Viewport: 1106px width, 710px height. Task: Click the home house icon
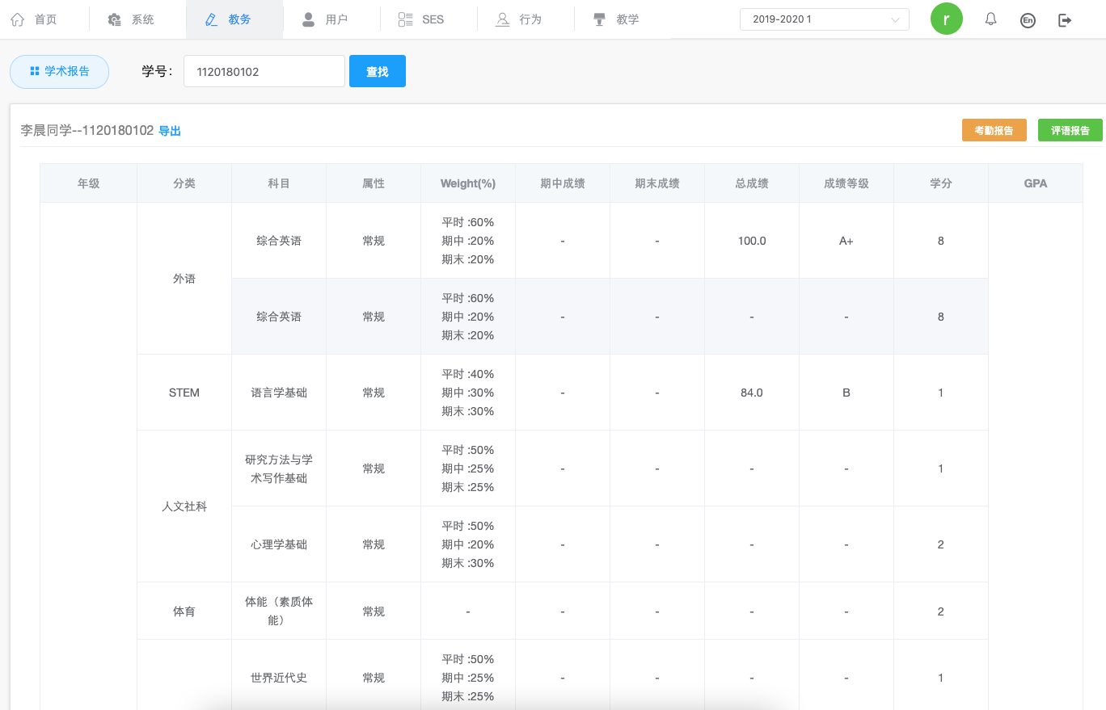[x=18, y=19]
